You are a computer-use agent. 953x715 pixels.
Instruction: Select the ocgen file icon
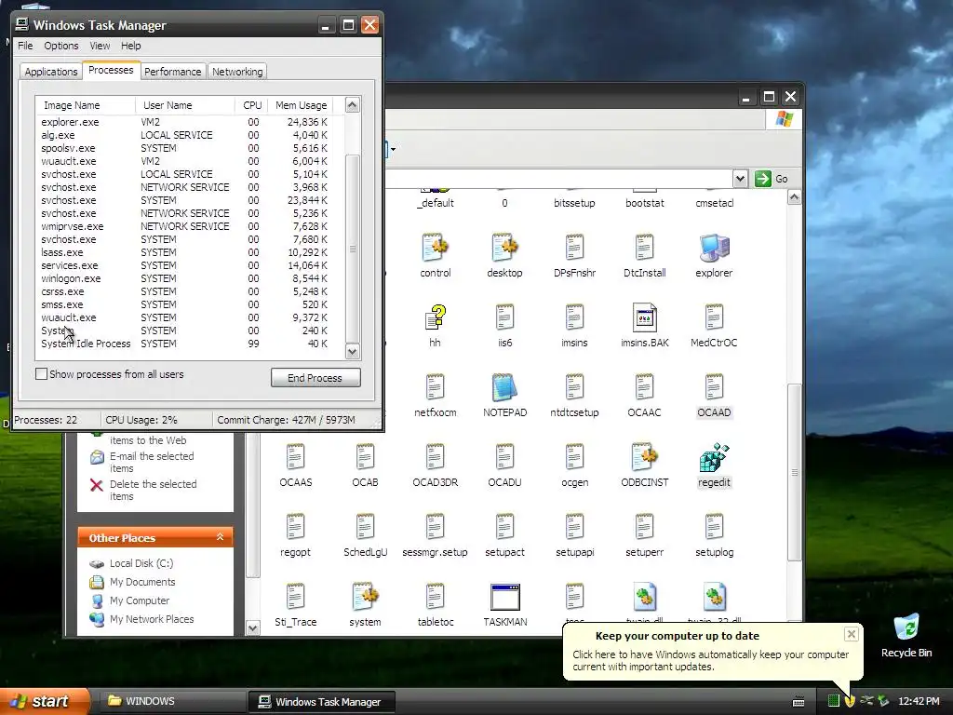coord(574,457)
